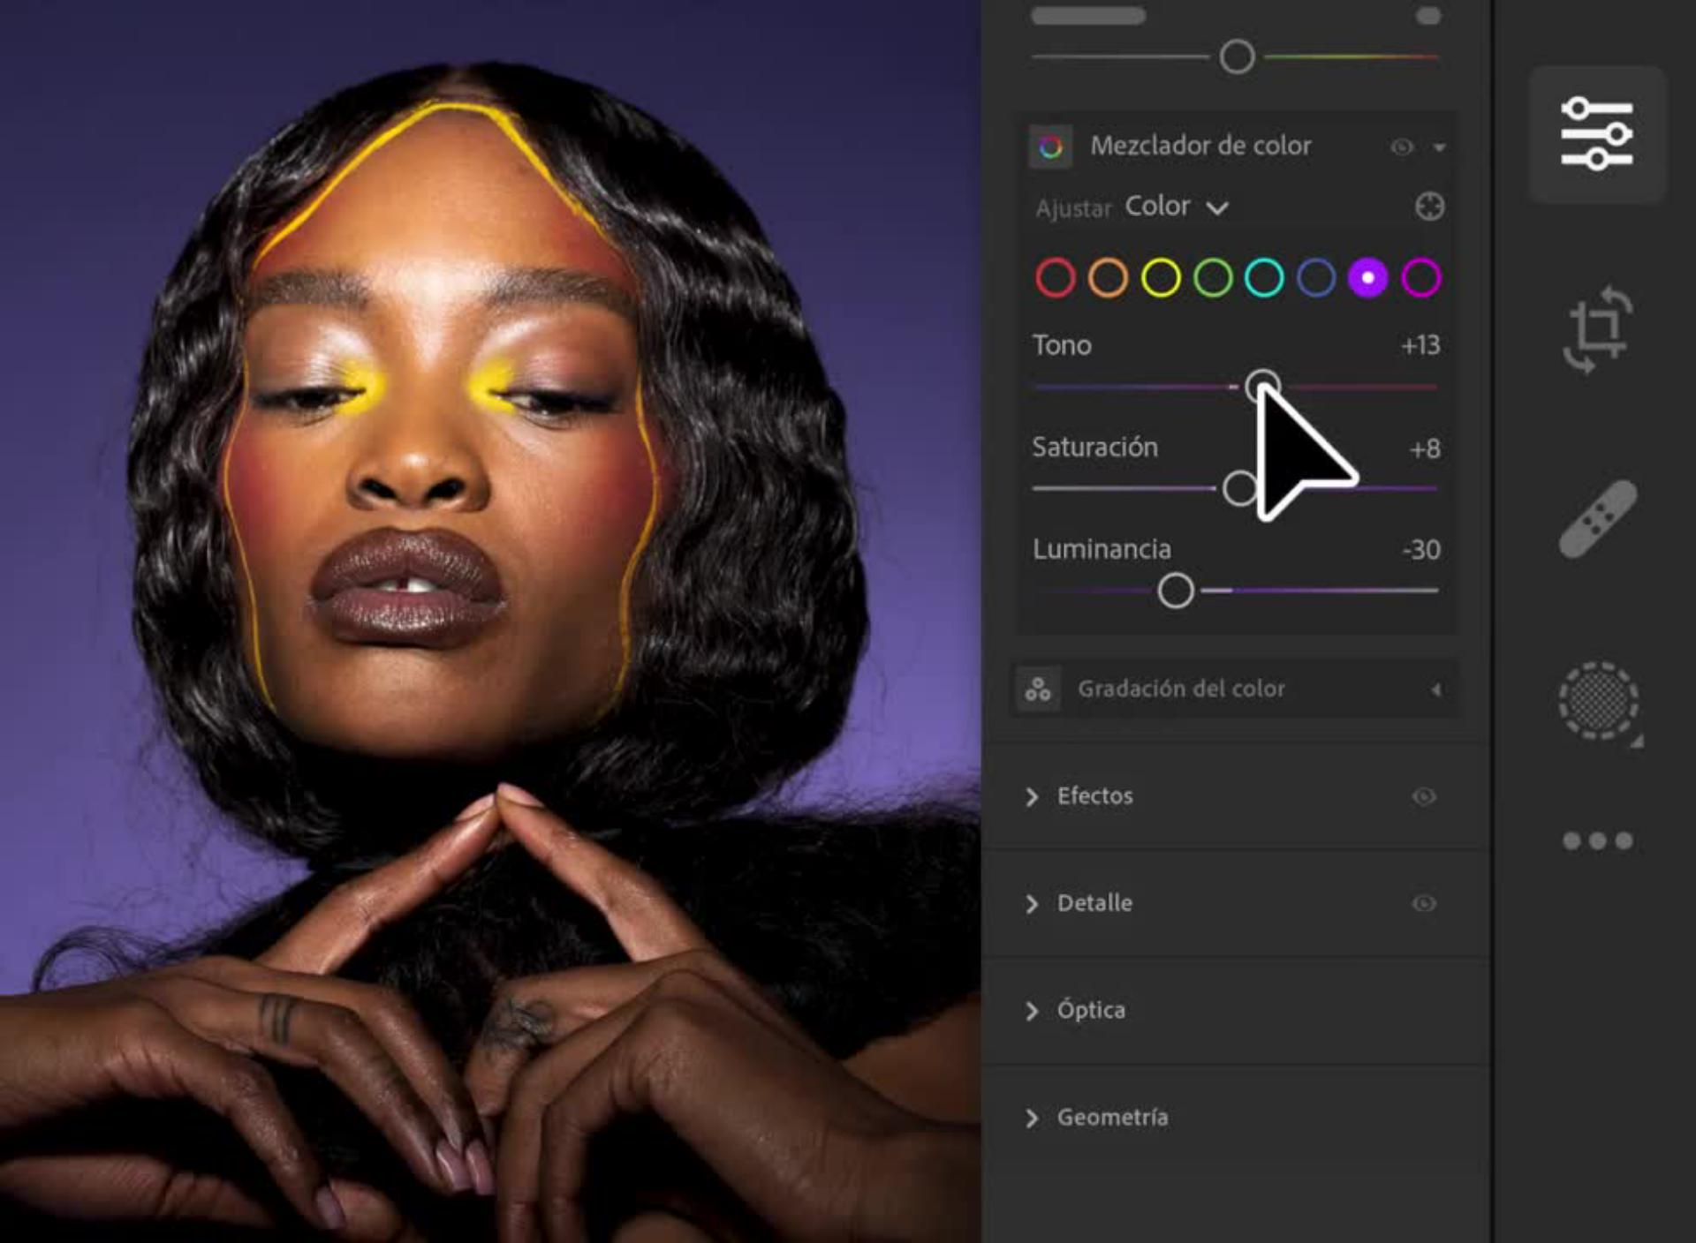Select the red color swatch circle

coord(1055,278)
